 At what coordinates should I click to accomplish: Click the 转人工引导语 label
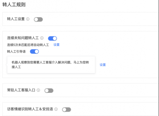click(x=16, y=52)
